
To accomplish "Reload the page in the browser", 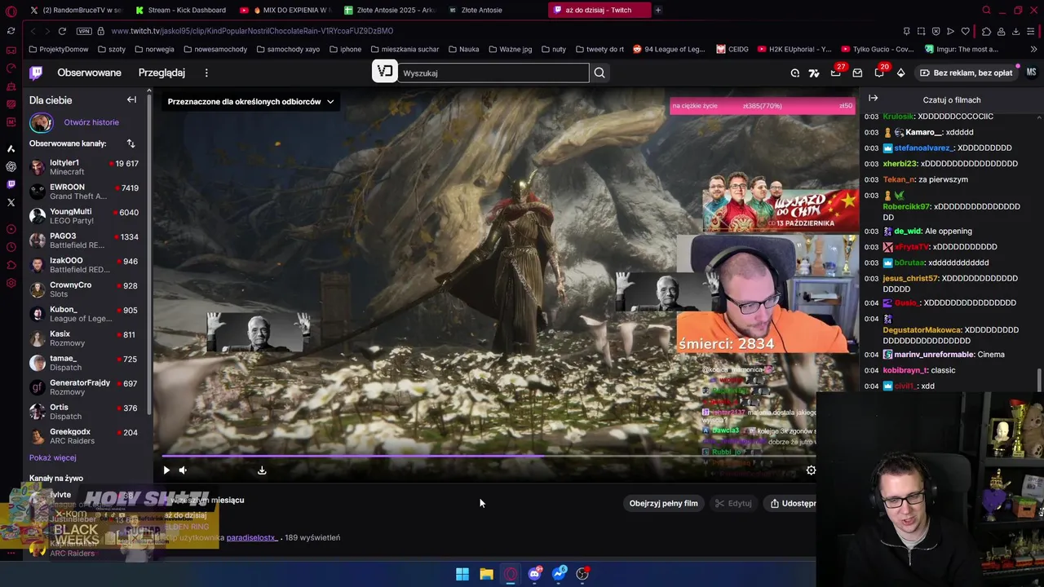I will 62,31.
